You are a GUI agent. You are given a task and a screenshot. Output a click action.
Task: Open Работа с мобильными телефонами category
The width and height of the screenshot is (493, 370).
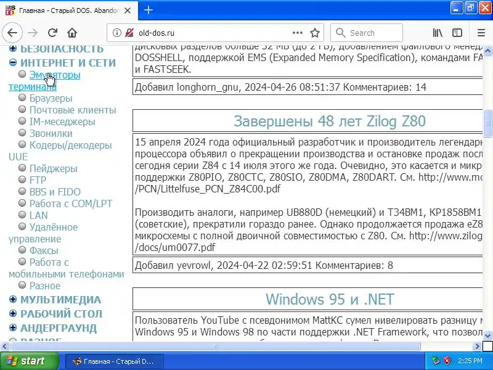click(x=49, y=263)
